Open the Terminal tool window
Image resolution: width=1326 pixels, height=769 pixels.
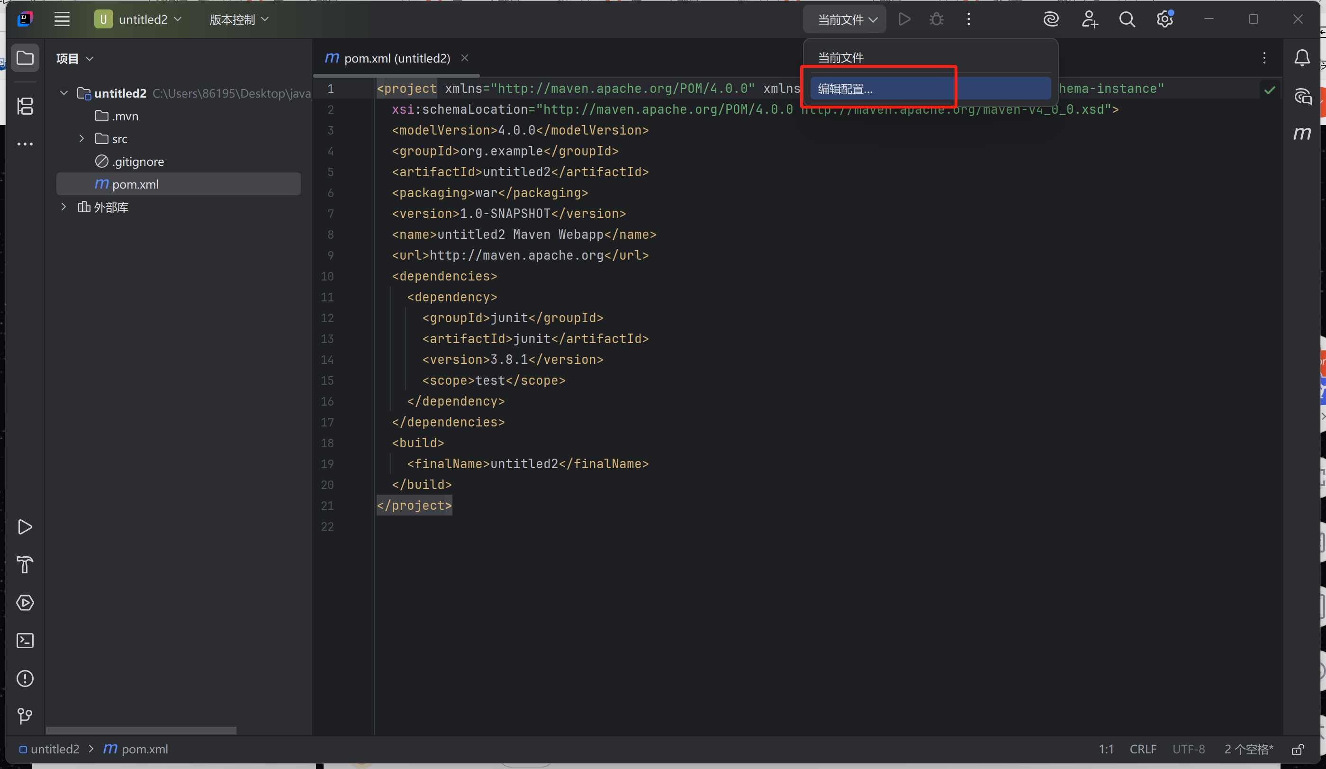[x=25, y=641]
